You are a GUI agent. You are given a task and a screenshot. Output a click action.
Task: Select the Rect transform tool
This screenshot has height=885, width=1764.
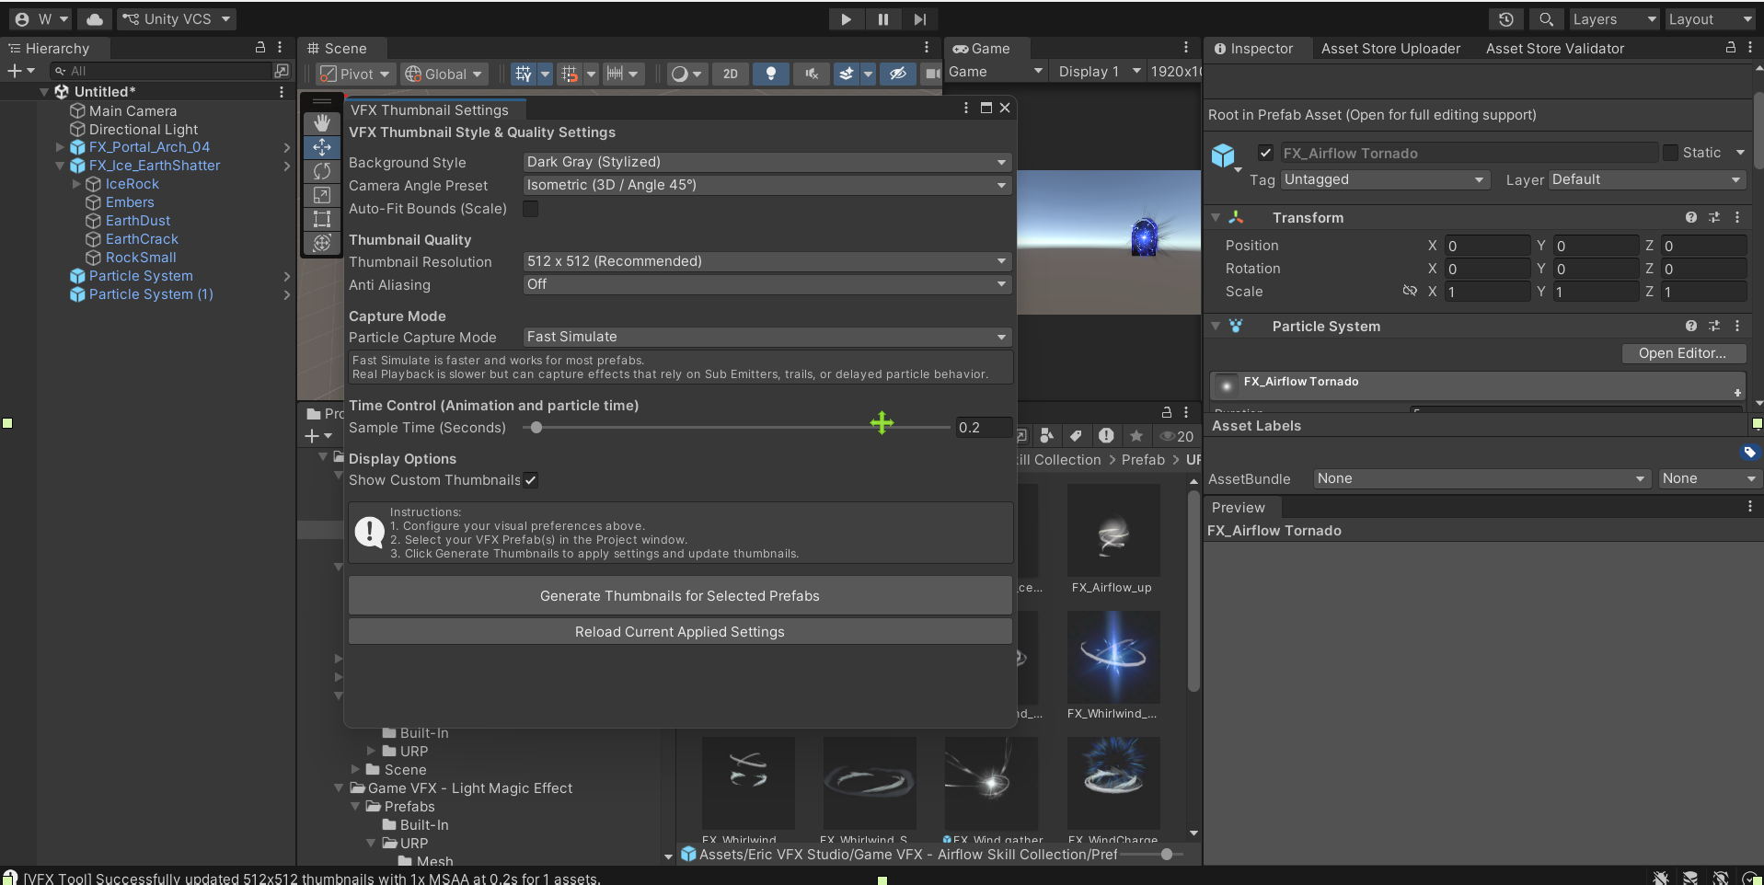pyautogui.click(x=322, y=219)
